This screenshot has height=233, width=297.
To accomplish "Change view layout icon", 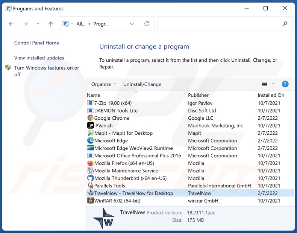I will (x=265, y=84).
